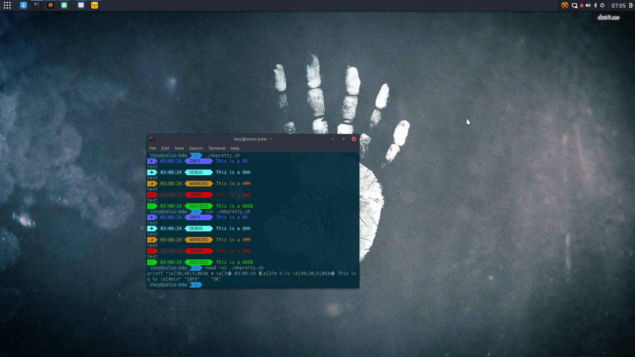Open HexChat from the panel launcher
The height and width of the screenshot is (357, 635).
51,5
